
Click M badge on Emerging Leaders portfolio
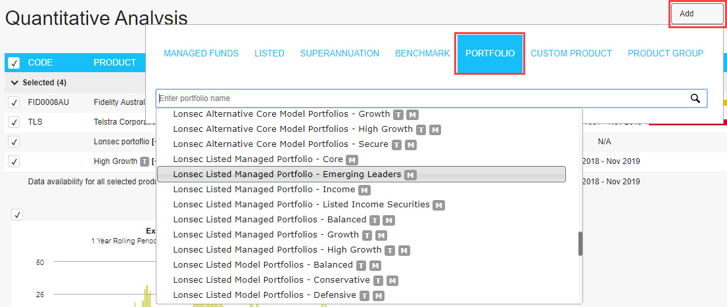pos(410,175)
